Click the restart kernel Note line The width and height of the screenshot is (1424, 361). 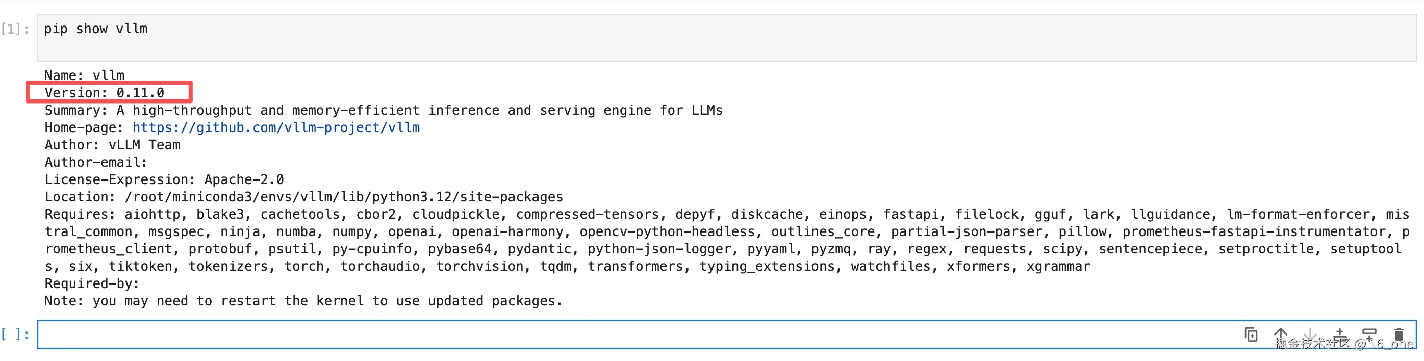point(303,301)
